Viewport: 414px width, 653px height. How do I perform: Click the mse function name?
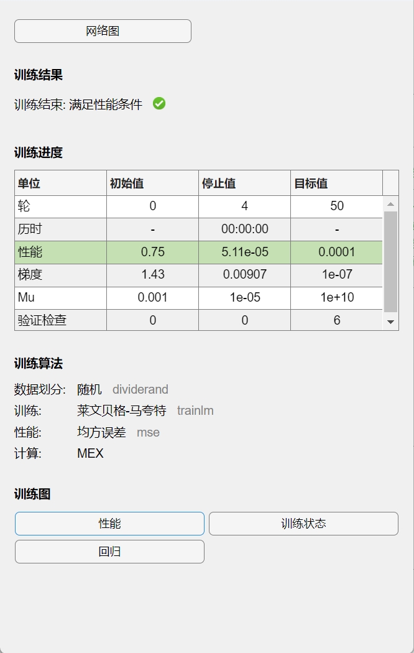click(148, 432)
